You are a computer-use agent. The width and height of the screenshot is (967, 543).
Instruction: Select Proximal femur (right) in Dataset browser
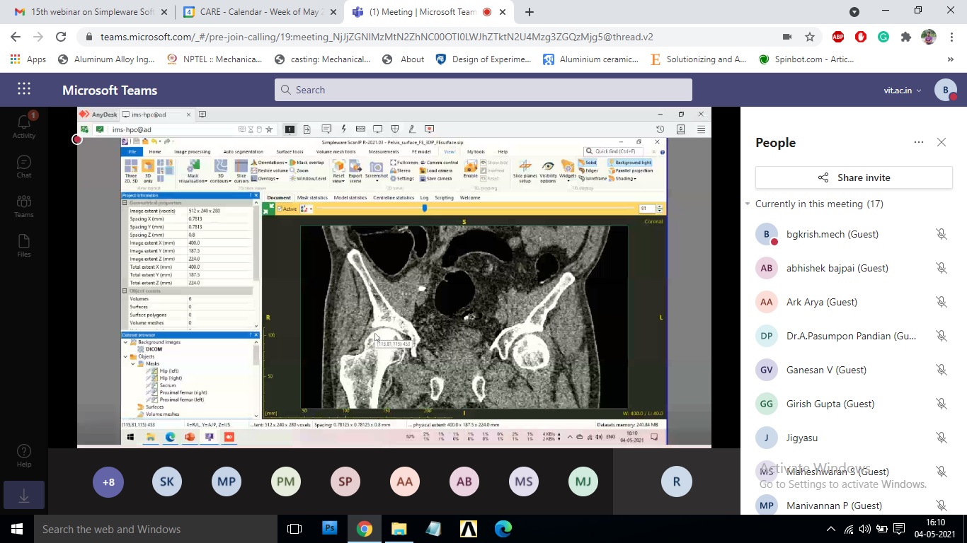pyautogui.click(x=183, y=392)
